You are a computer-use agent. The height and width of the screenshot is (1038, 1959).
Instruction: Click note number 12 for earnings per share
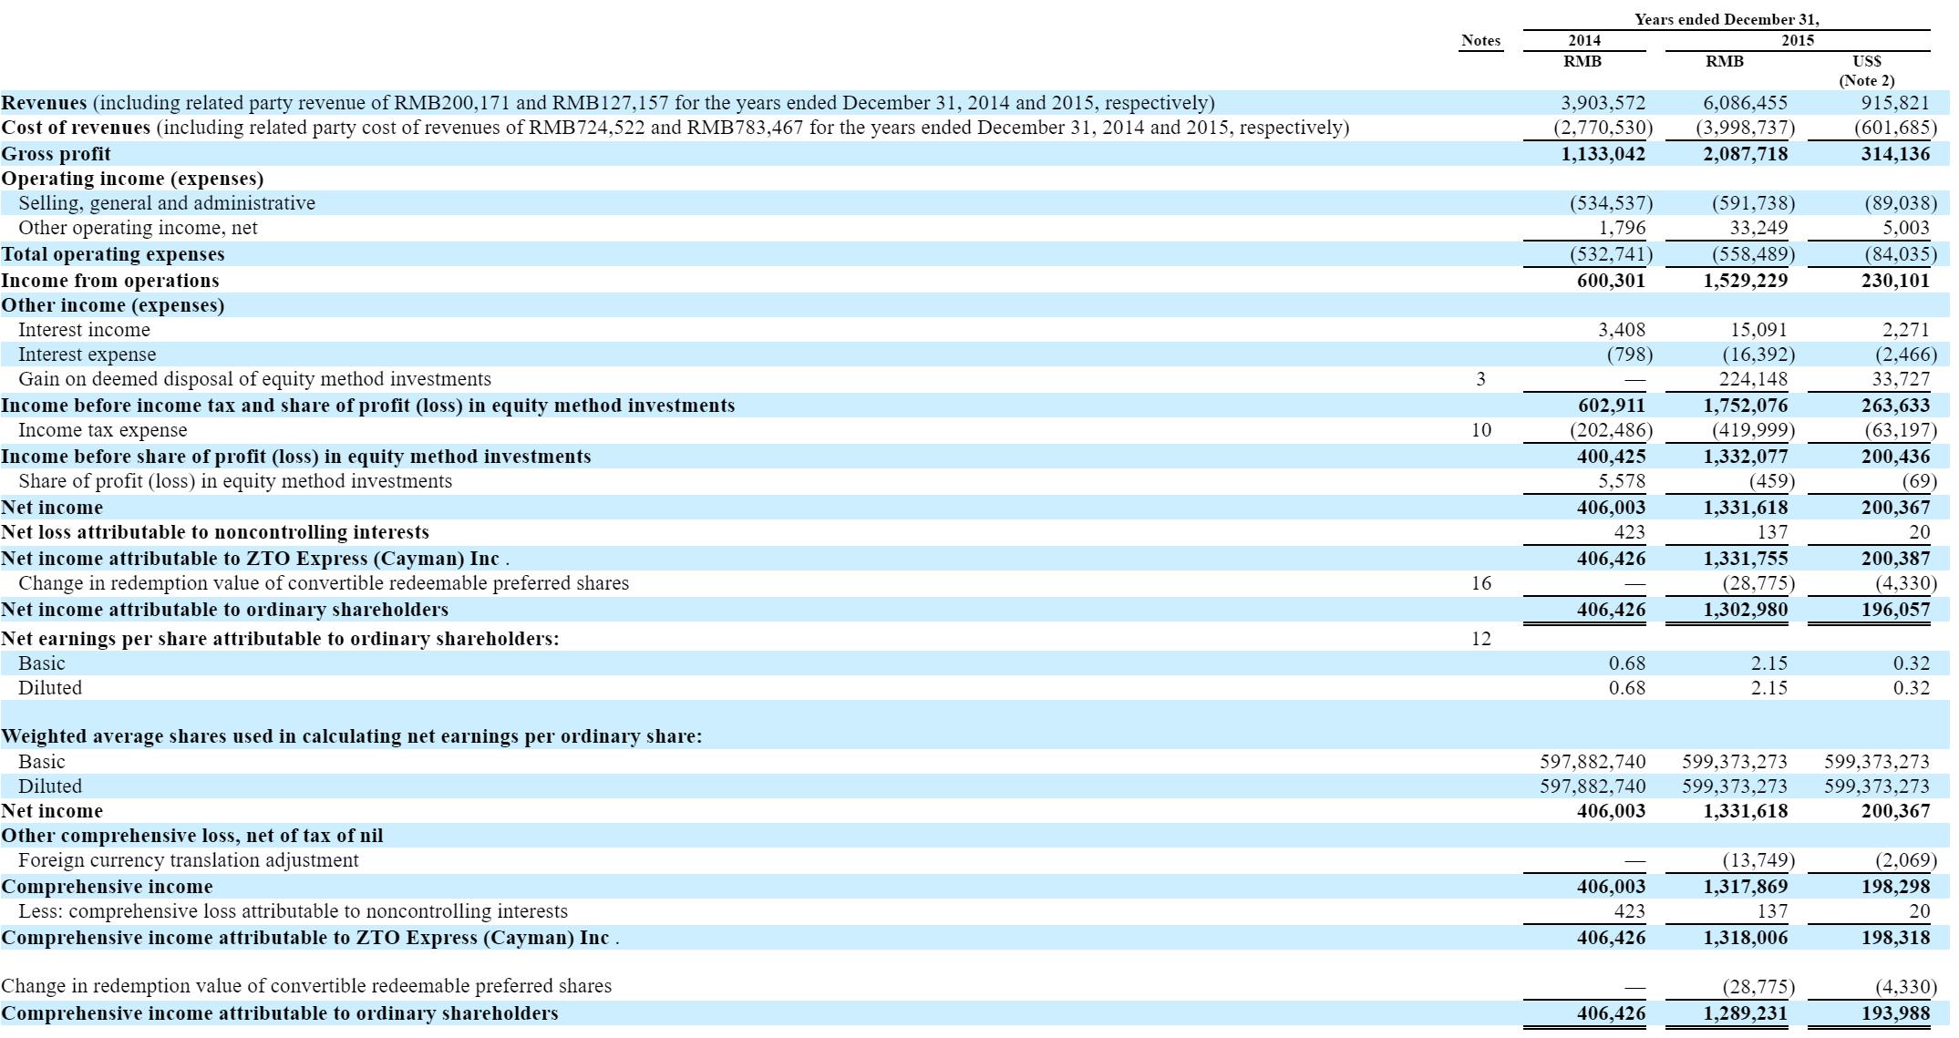point(1480,639)
